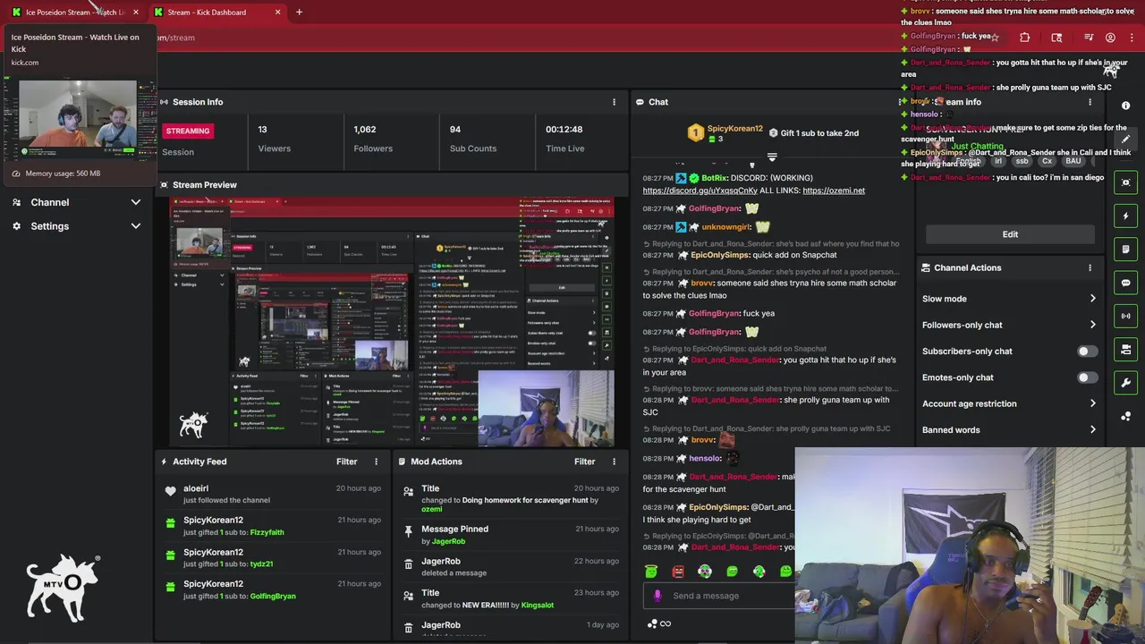The image size is (1145, 644).
Task: Click Fizzyfaith gifted sub recipient name
Action: pyautogui.click(x=267, y=532)
